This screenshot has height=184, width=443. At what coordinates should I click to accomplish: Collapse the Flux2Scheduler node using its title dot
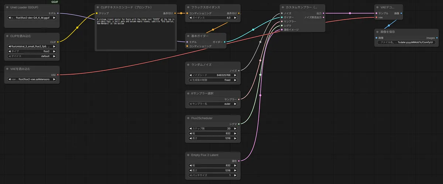(x=189, y=118)
